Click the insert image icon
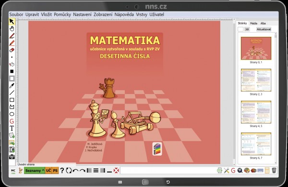 (x=12, y=142)
